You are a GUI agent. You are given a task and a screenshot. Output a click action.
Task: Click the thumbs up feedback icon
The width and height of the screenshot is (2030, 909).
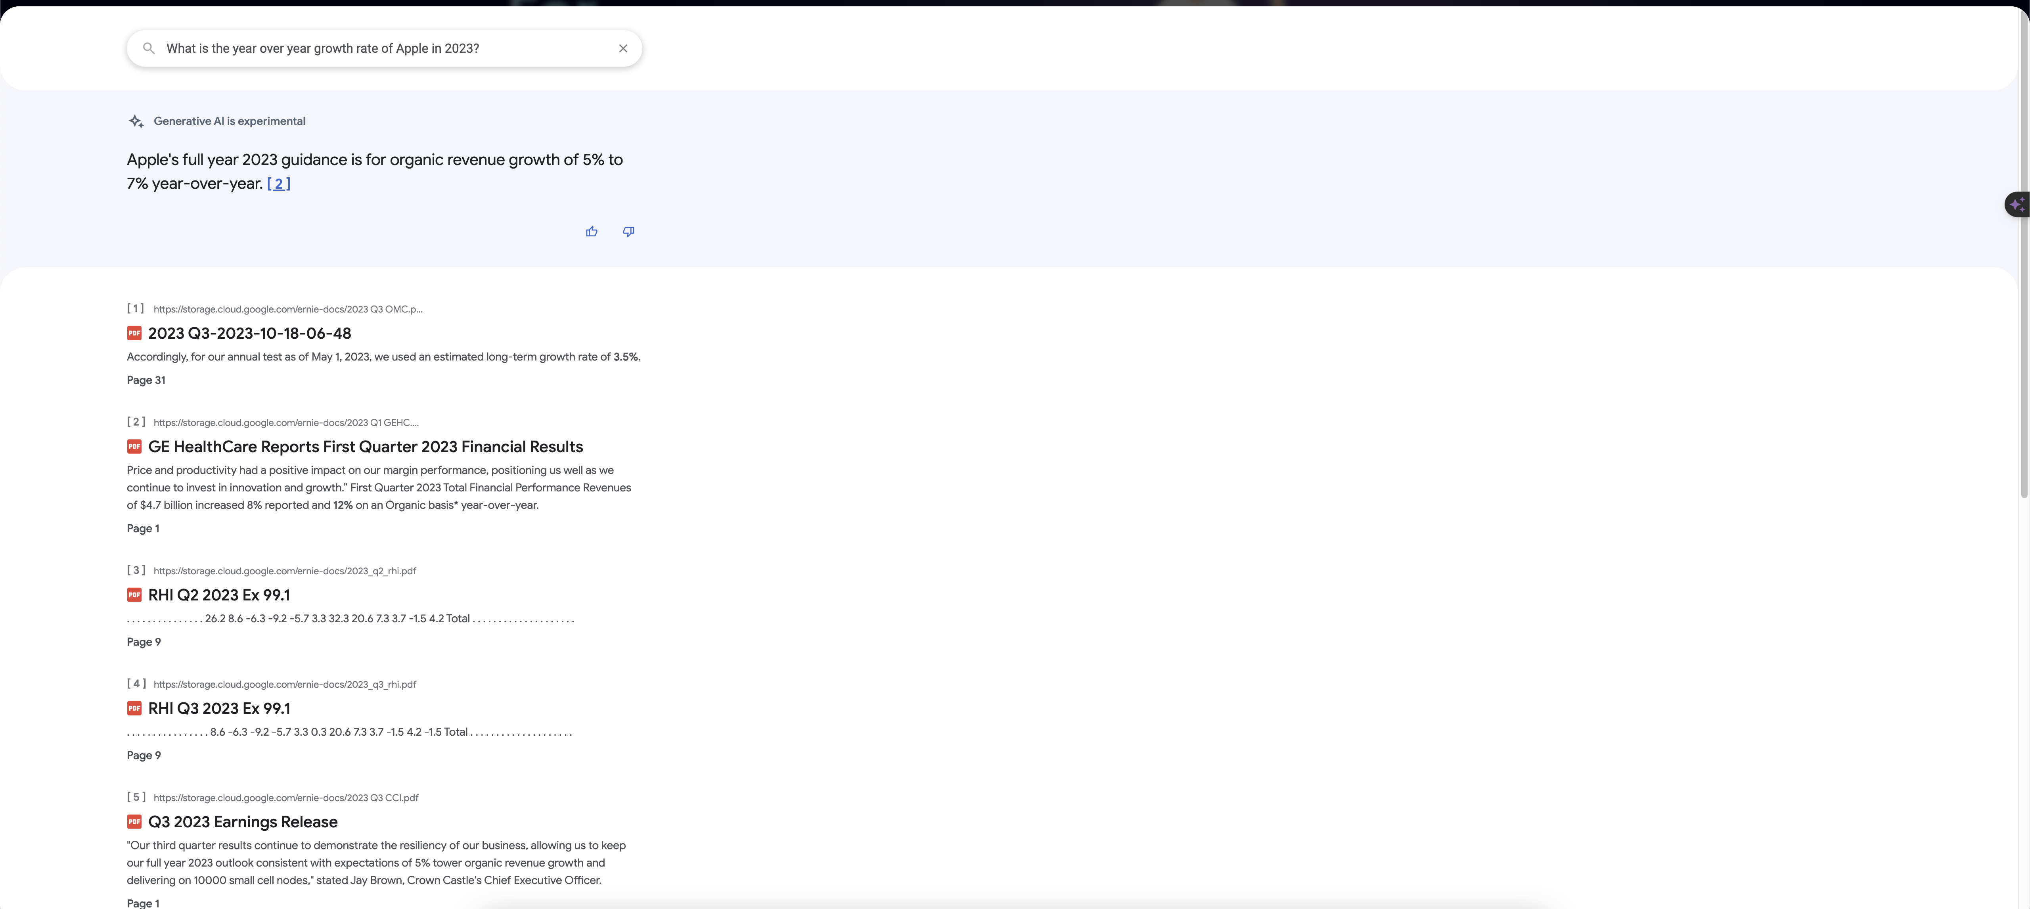point(591,232)
